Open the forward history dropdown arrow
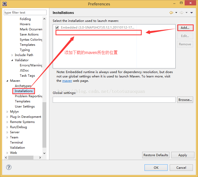Viewport: 198px width, 177px height. (186, 13)
